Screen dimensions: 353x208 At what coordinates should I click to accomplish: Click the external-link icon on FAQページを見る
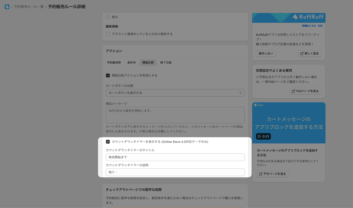pos(293,91)
